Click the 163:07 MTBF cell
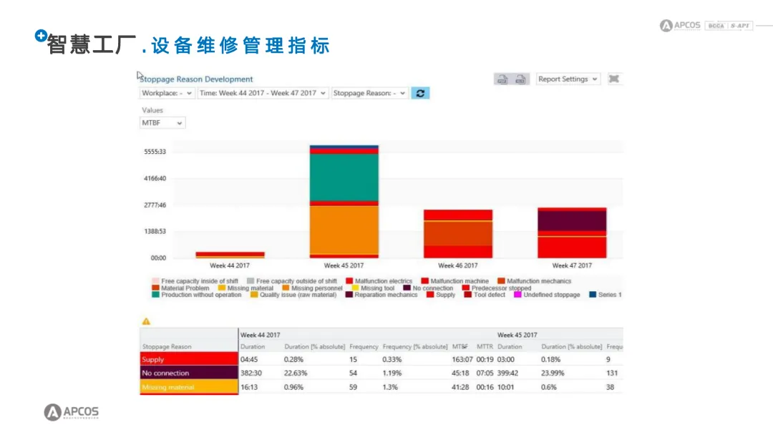Screen dimensions: 773x435 click(462, 359)
